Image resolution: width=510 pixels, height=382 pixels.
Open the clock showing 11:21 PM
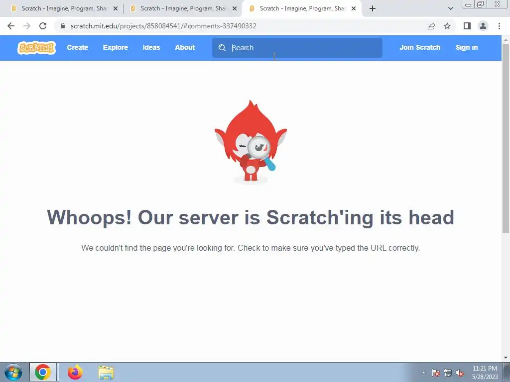[x=485, y=373]
